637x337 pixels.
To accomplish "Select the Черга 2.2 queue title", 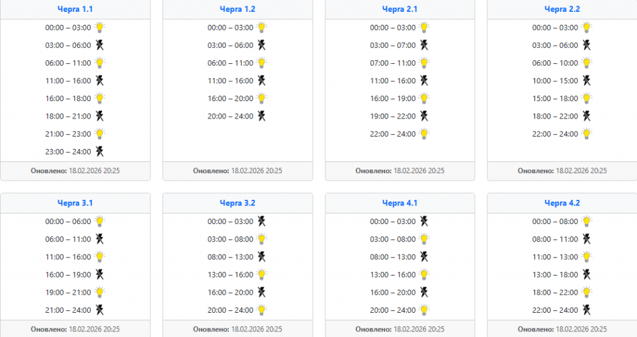I will tap(562, 9).
